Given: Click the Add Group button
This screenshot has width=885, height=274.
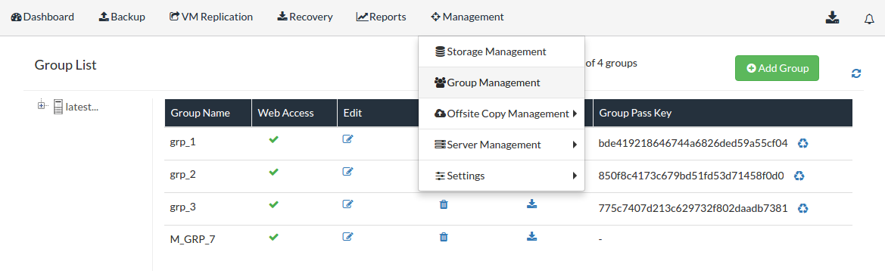Looking at the screenshot, I should pyautogui.click(x=777, y=68).
